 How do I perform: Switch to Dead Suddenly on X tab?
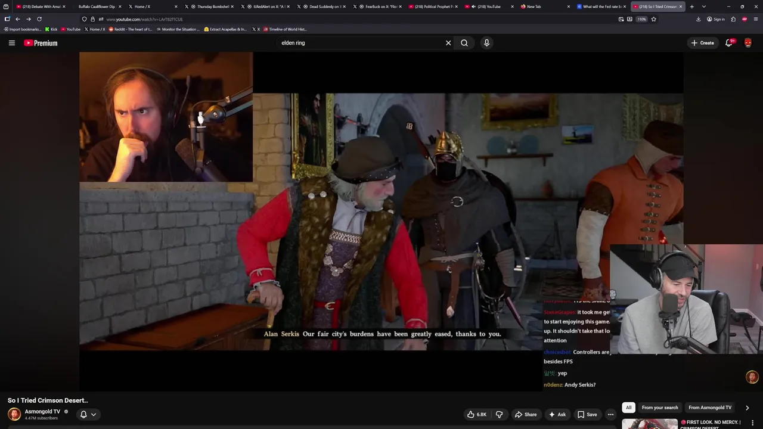[322, 7]
